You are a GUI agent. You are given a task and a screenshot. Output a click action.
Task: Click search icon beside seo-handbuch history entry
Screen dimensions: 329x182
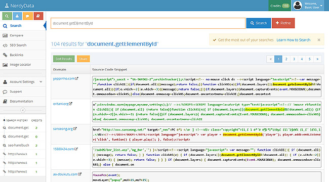(5, 145)
